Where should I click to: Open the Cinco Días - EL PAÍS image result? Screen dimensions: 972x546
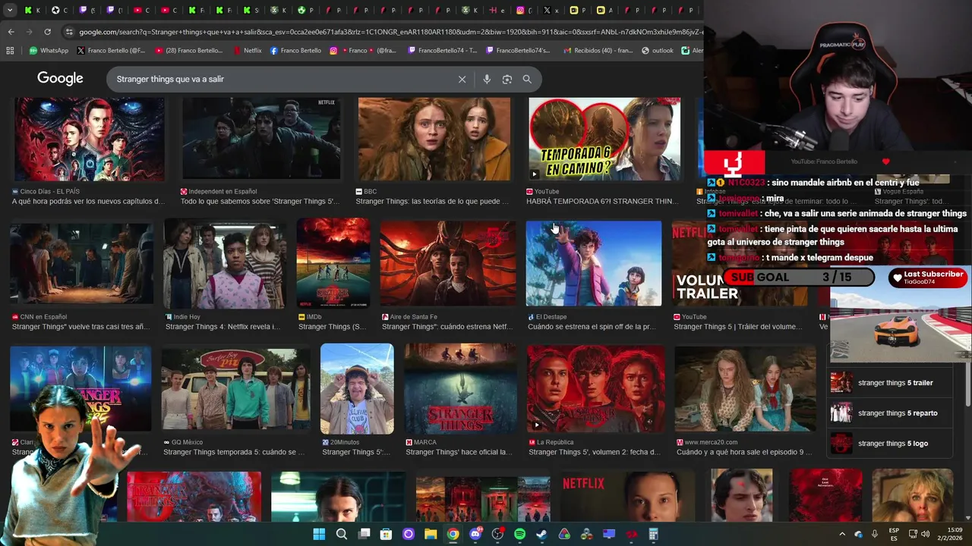pos(90,139)
